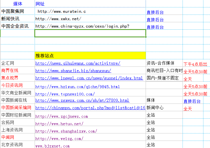The width and height of the screenshot is (210, 148).
Task: Select 全站 in the 上海资讯网 row
Action: [164, 130]
